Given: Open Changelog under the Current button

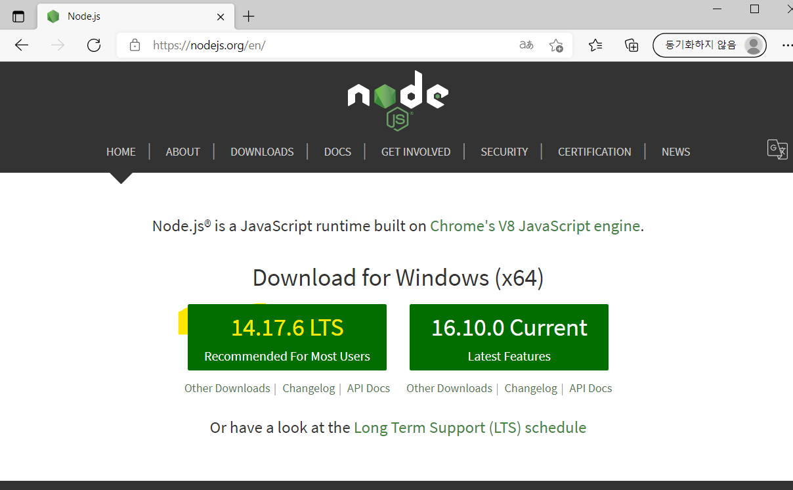Looking at the screenshot, I should (530, 388).
